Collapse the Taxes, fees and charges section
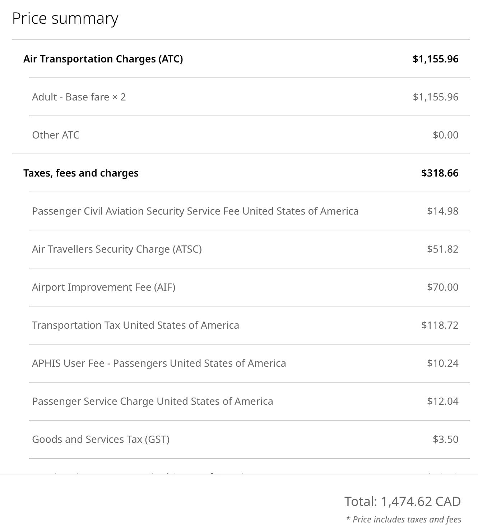Screen dimensions: 478x530 [81, 173]
